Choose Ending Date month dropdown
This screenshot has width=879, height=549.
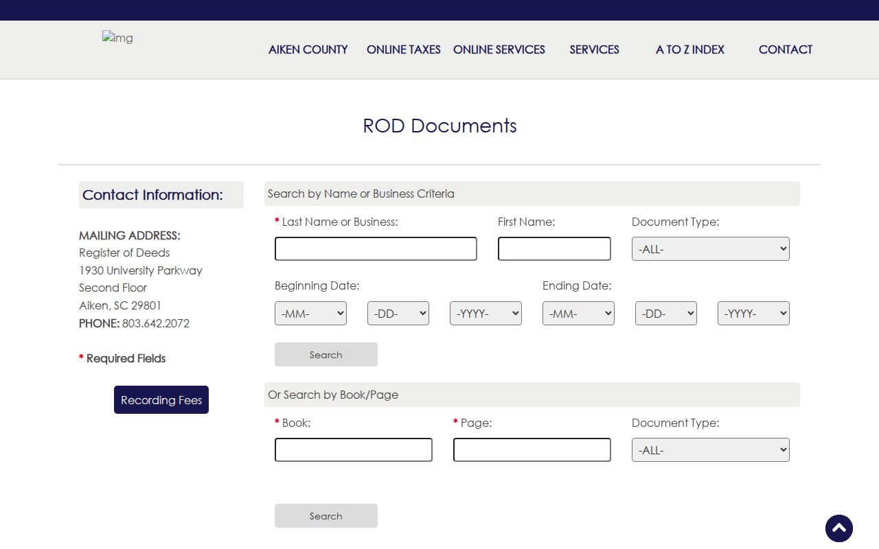pyautogui.click(x=578, y=313)
